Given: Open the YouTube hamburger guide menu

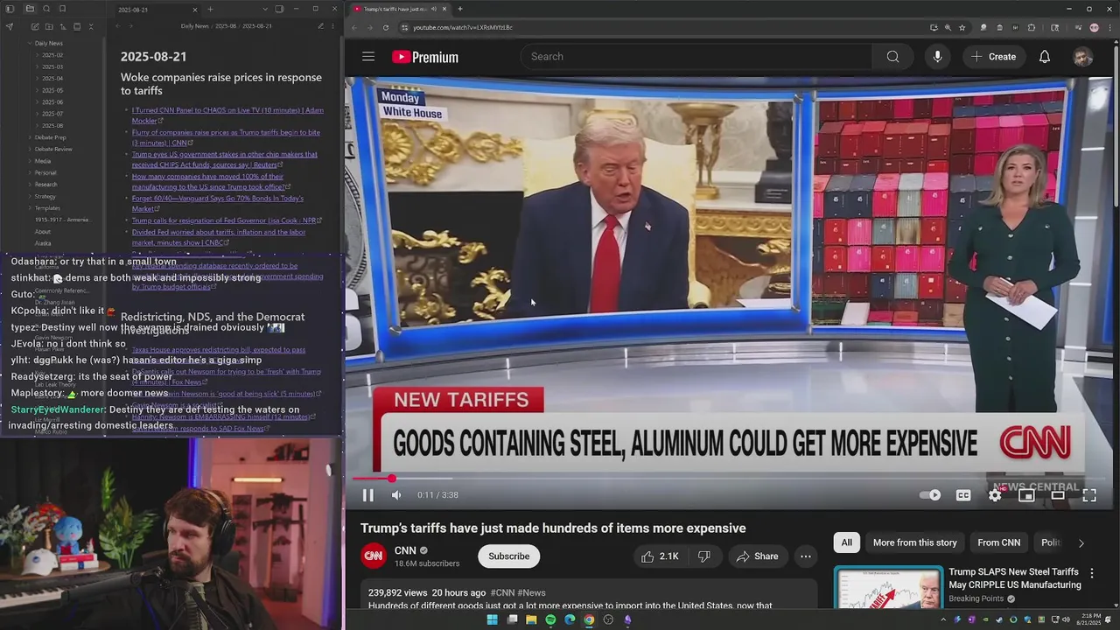Looking at the screenshot, I should pyautogui.click(x=368, y=57).
